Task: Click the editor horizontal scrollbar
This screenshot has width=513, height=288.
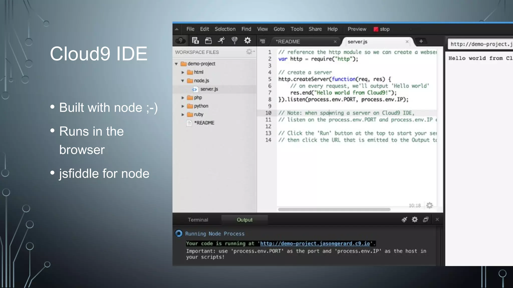Action: click(334, 209)
